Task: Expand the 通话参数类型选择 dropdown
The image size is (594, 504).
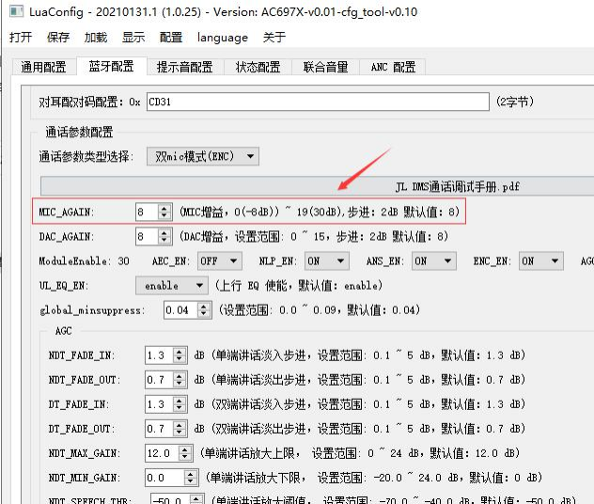Action: tap(203, 156)
